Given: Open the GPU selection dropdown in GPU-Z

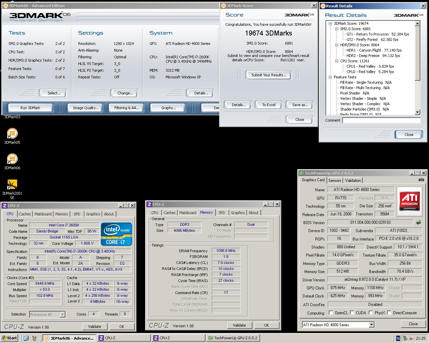Looking at the screenshot, I should tap(371, 325).
